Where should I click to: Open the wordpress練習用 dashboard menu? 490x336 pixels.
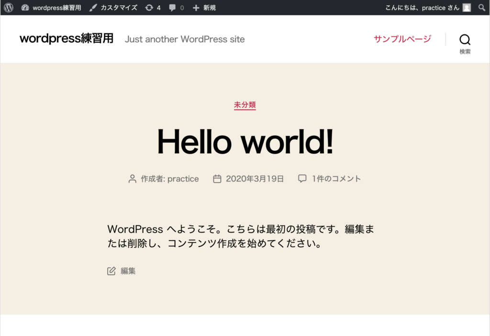pos(51,8)
